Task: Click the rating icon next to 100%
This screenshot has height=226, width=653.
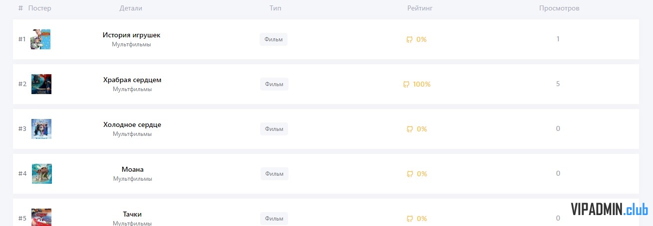Action: pos(406,84)
